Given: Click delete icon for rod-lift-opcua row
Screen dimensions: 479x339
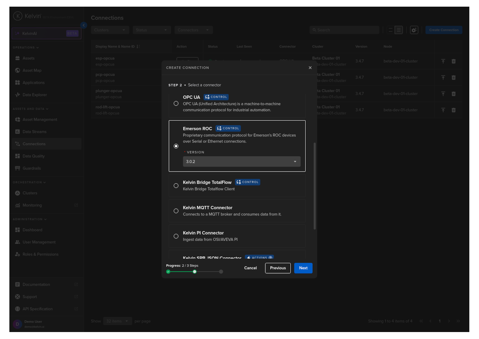Looking at the screenshot, I should click(453, 110).
